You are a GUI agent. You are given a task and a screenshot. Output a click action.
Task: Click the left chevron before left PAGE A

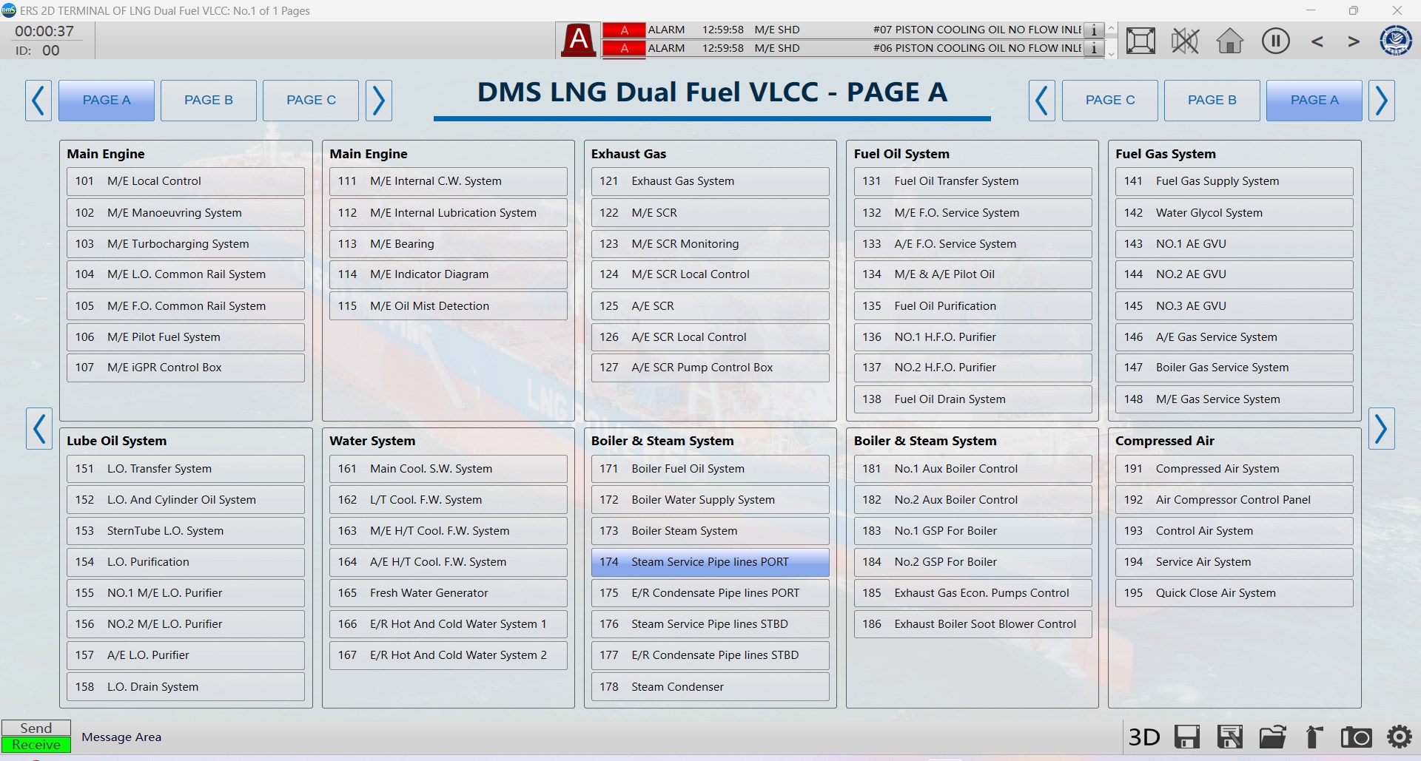pos(38,101)
